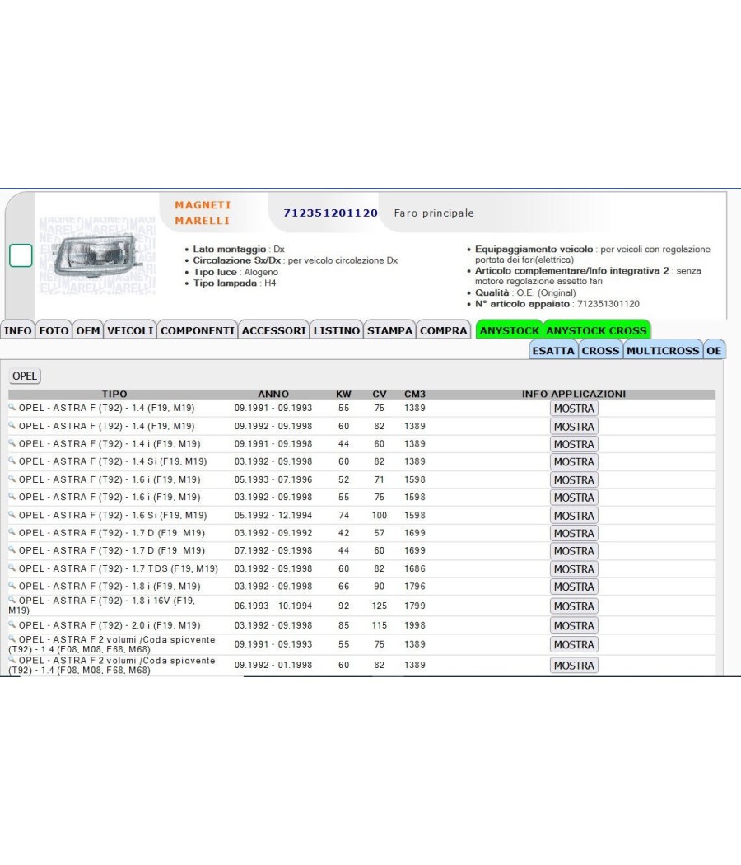Click magnifier icon for Astra 1.6 i 52 kW
The image size is (741, 865).
pyautogui.click(x=12, y=479)
